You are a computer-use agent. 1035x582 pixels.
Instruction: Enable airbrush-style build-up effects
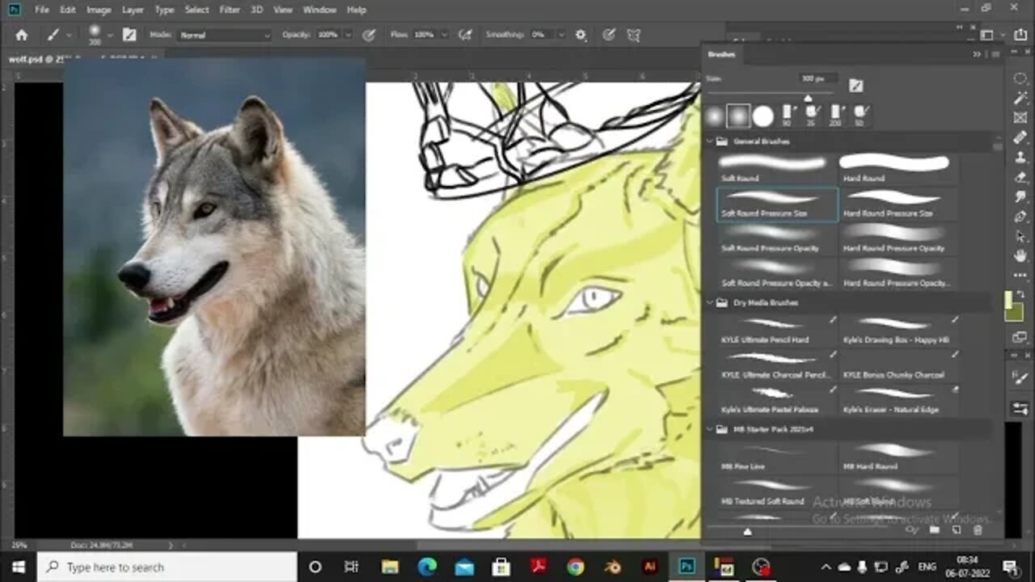point(465,35)
